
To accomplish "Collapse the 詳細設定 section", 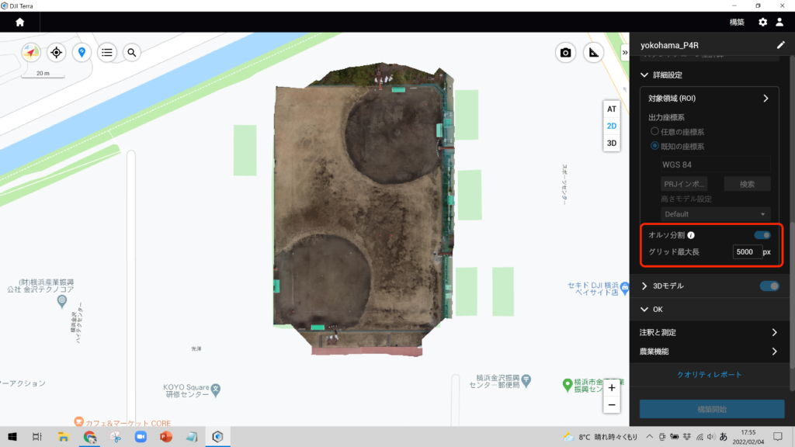I will [x=644, y=74].
